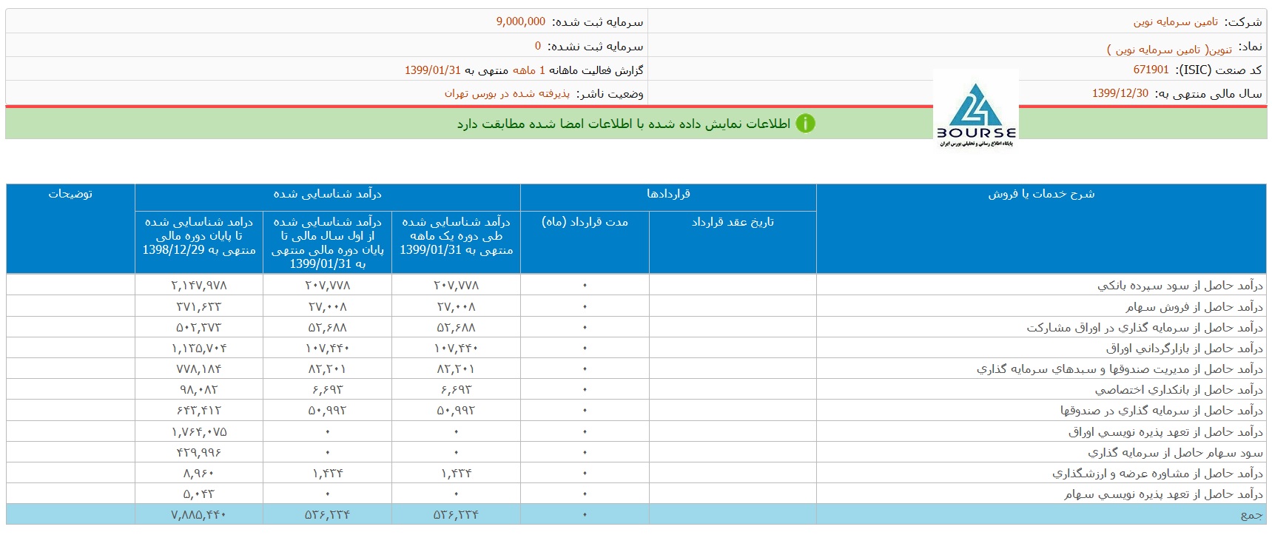Click row label درآمد حاصل از تعهد پذيره نويسي سهام
Viewport: 1272px width, 535px height.
1164,494
